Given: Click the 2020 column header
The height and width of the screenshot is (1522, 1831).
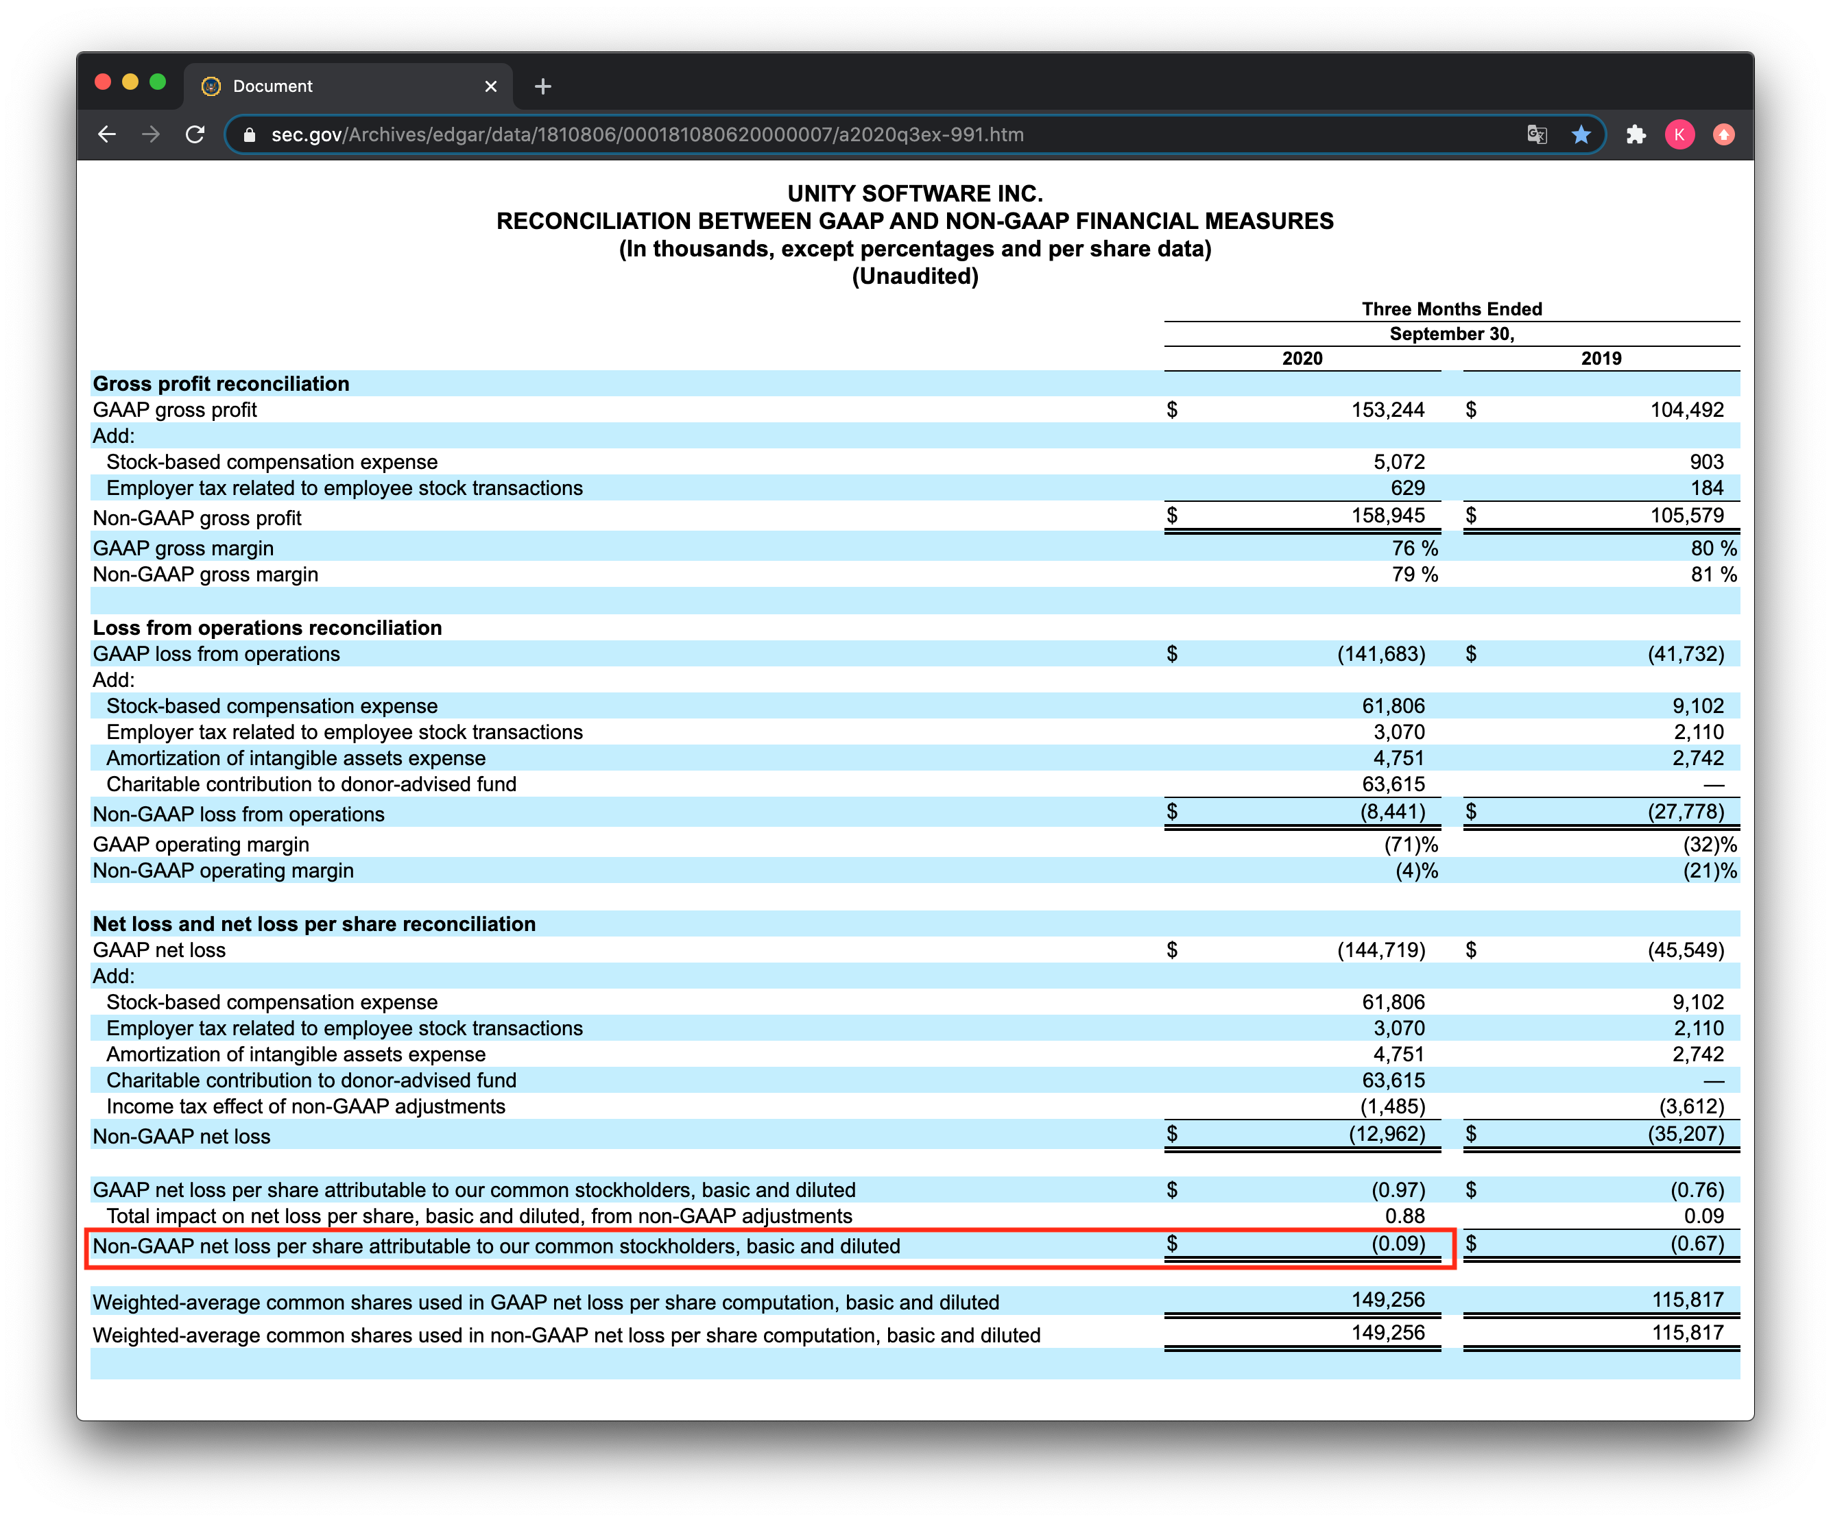Looking at the screenshot, I should tap(1302, 359).
